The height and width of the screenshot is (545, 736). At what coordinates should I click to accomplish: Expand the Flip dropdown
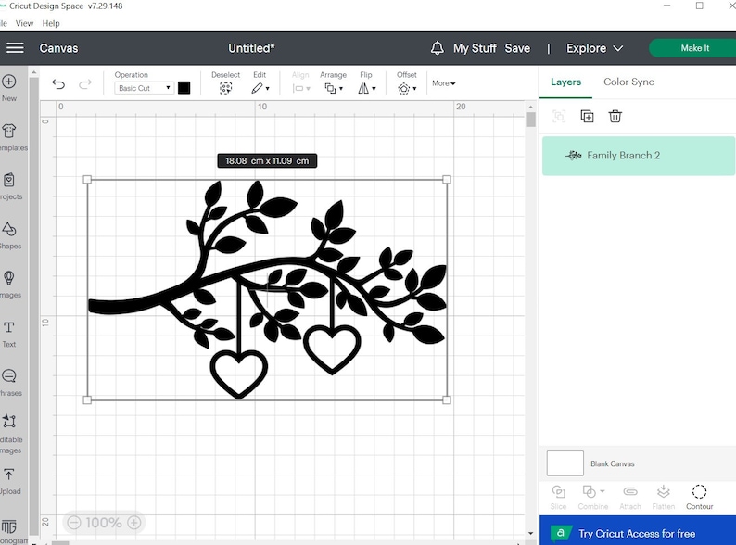367,88
